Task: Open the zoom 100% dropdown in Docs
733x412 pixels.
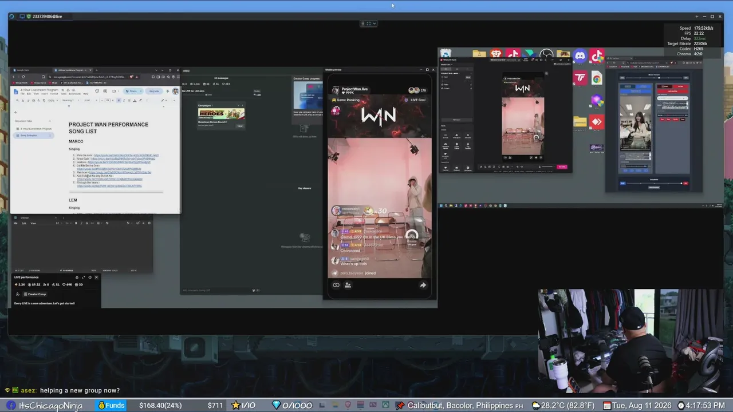Action: pyautogui.click(x=53, y=100)
